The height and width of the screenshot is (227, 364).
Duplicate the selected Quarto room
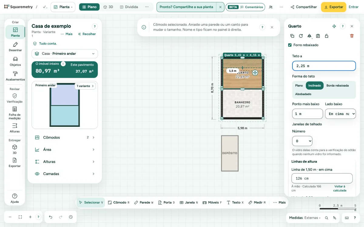(x=292, y=36)
